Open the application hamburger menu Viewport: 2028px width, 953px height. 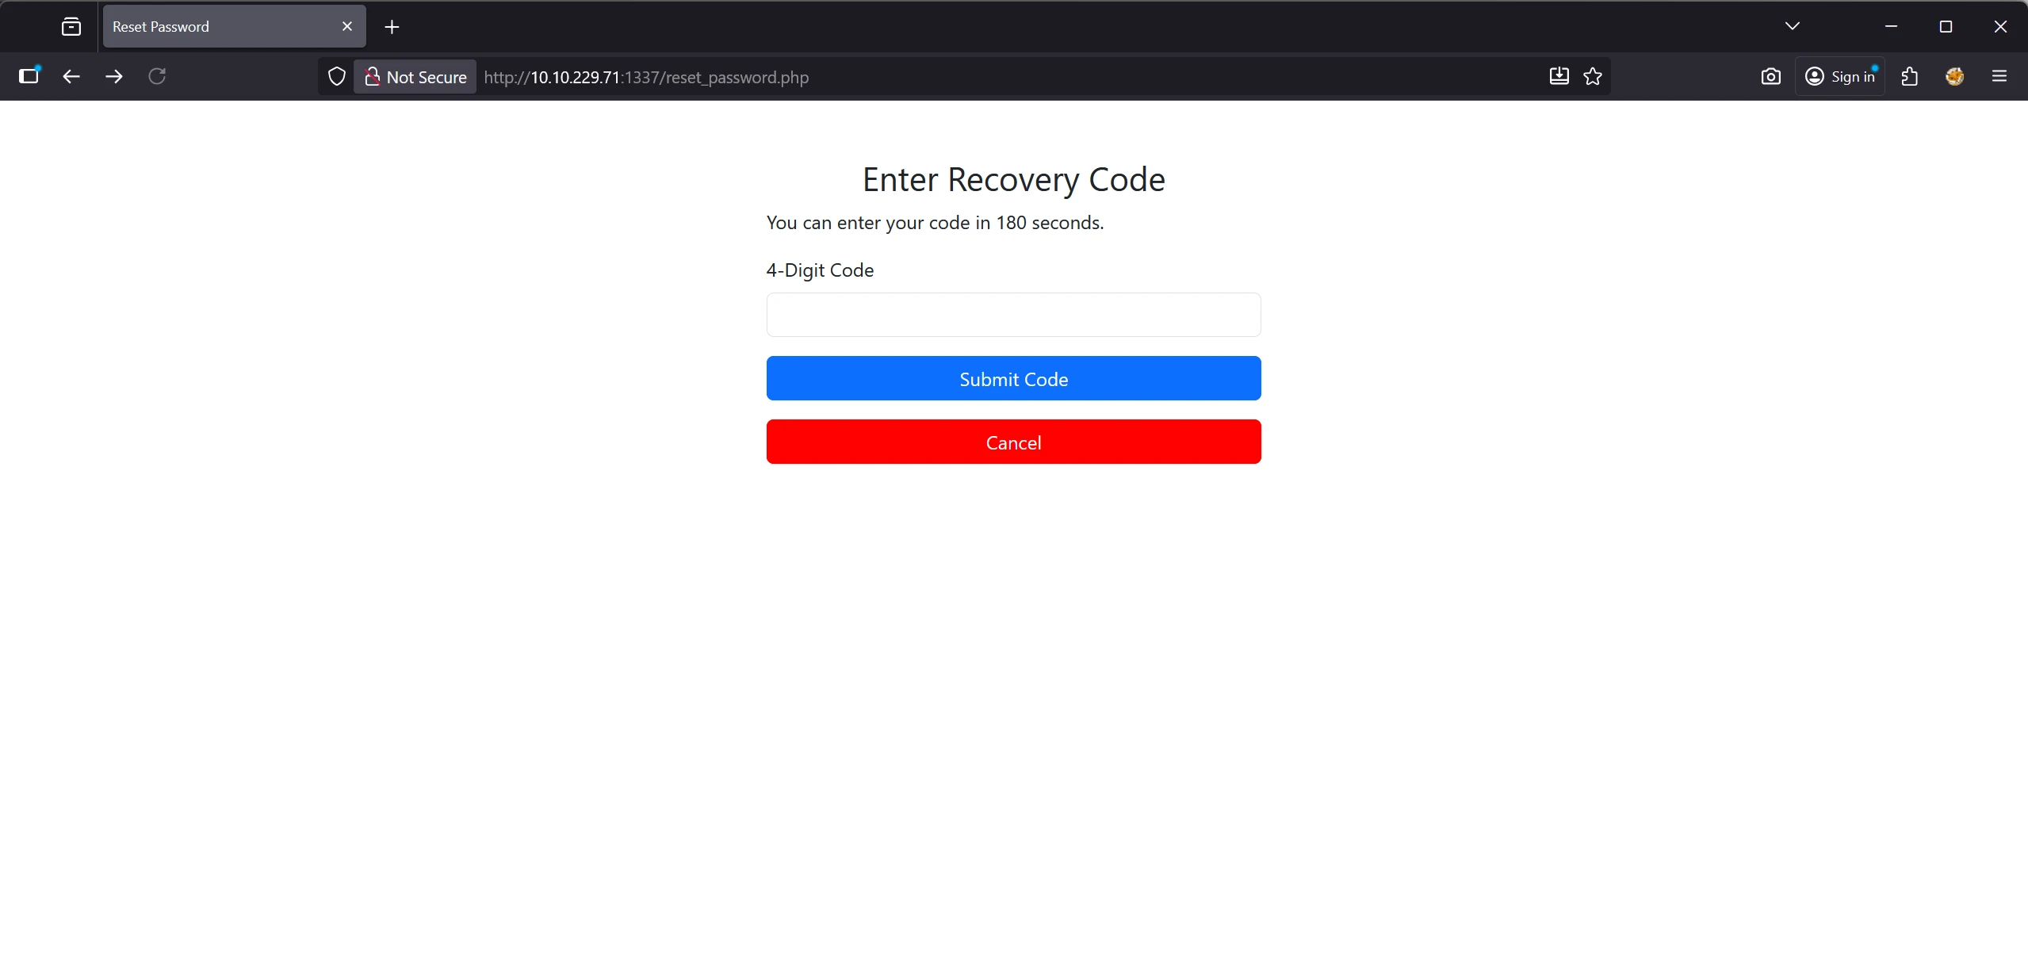tap(1999, 76)
